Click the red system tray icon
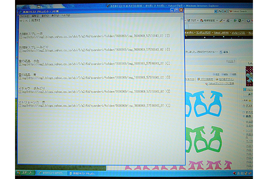The height and width of the screenshot is (179, 268). coord(235,173)
